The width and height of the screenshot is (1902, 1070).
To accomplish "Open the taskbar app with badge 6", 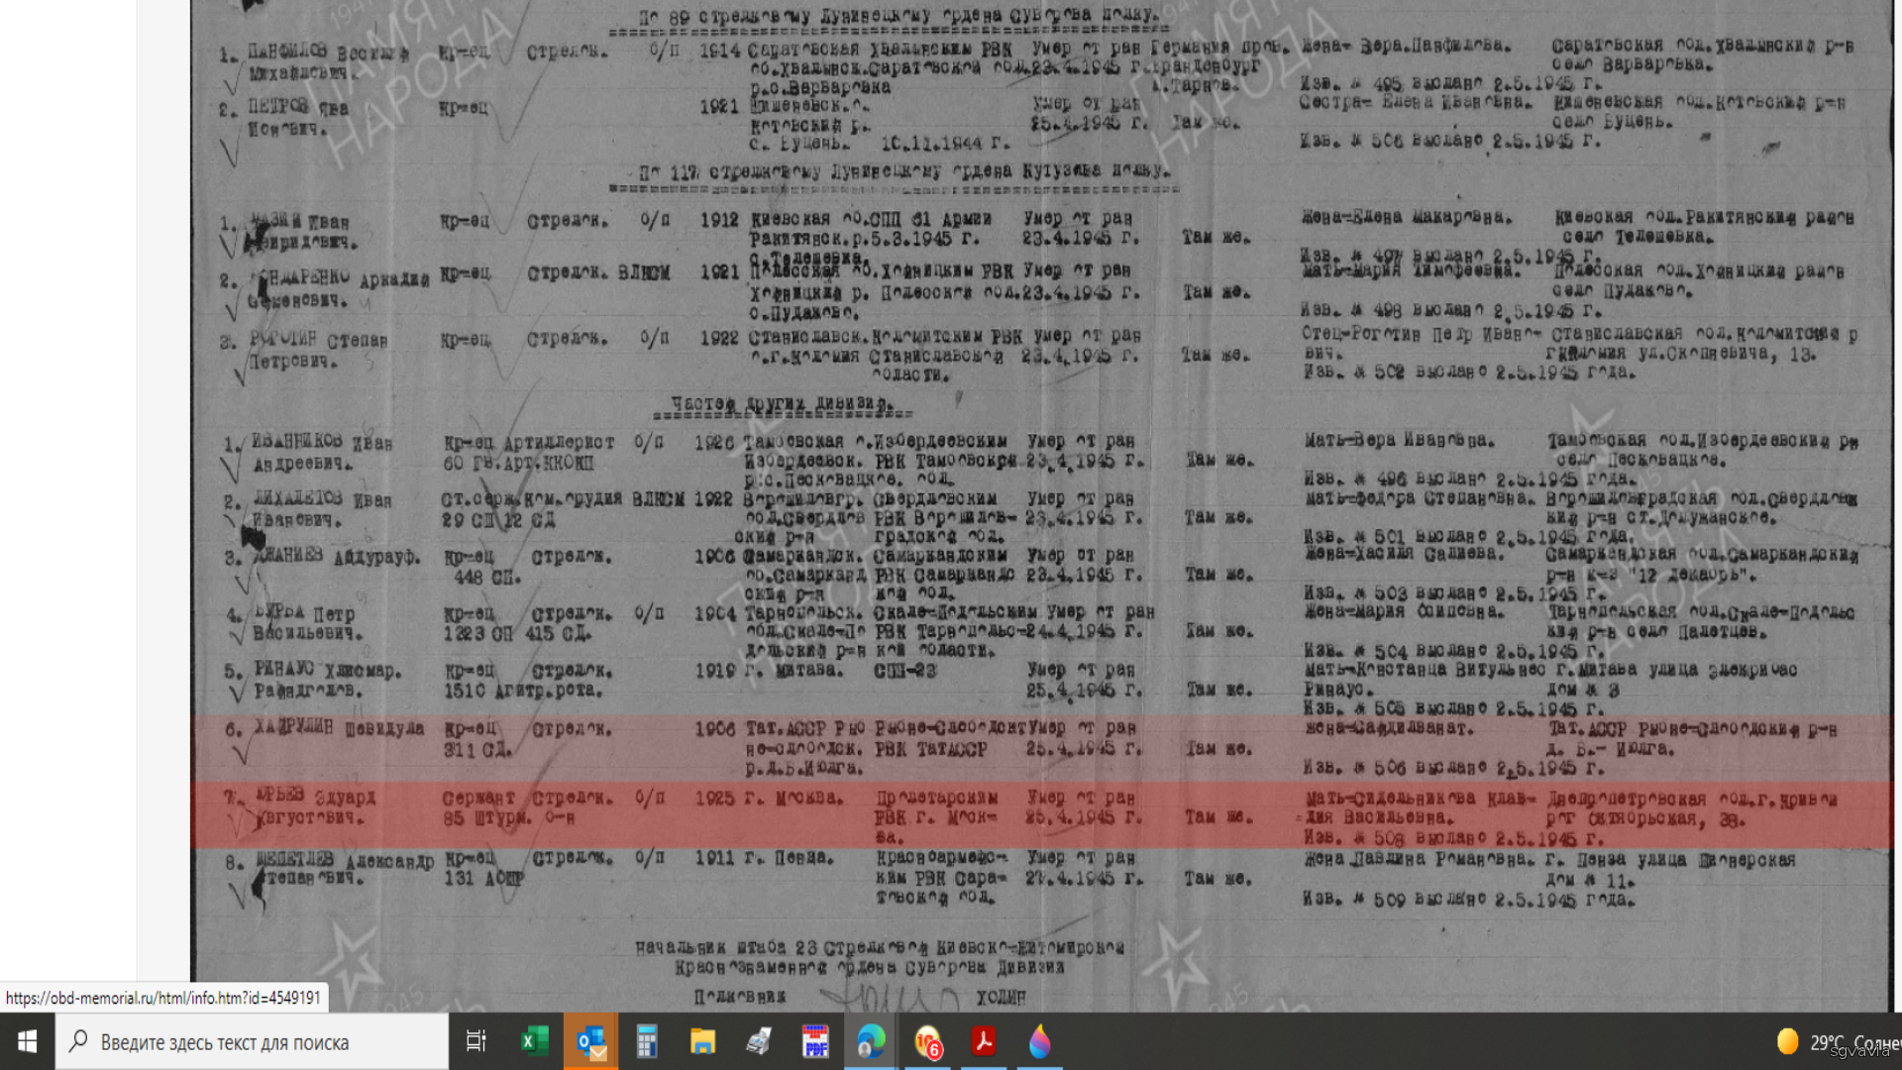I will click(928, 1041).
